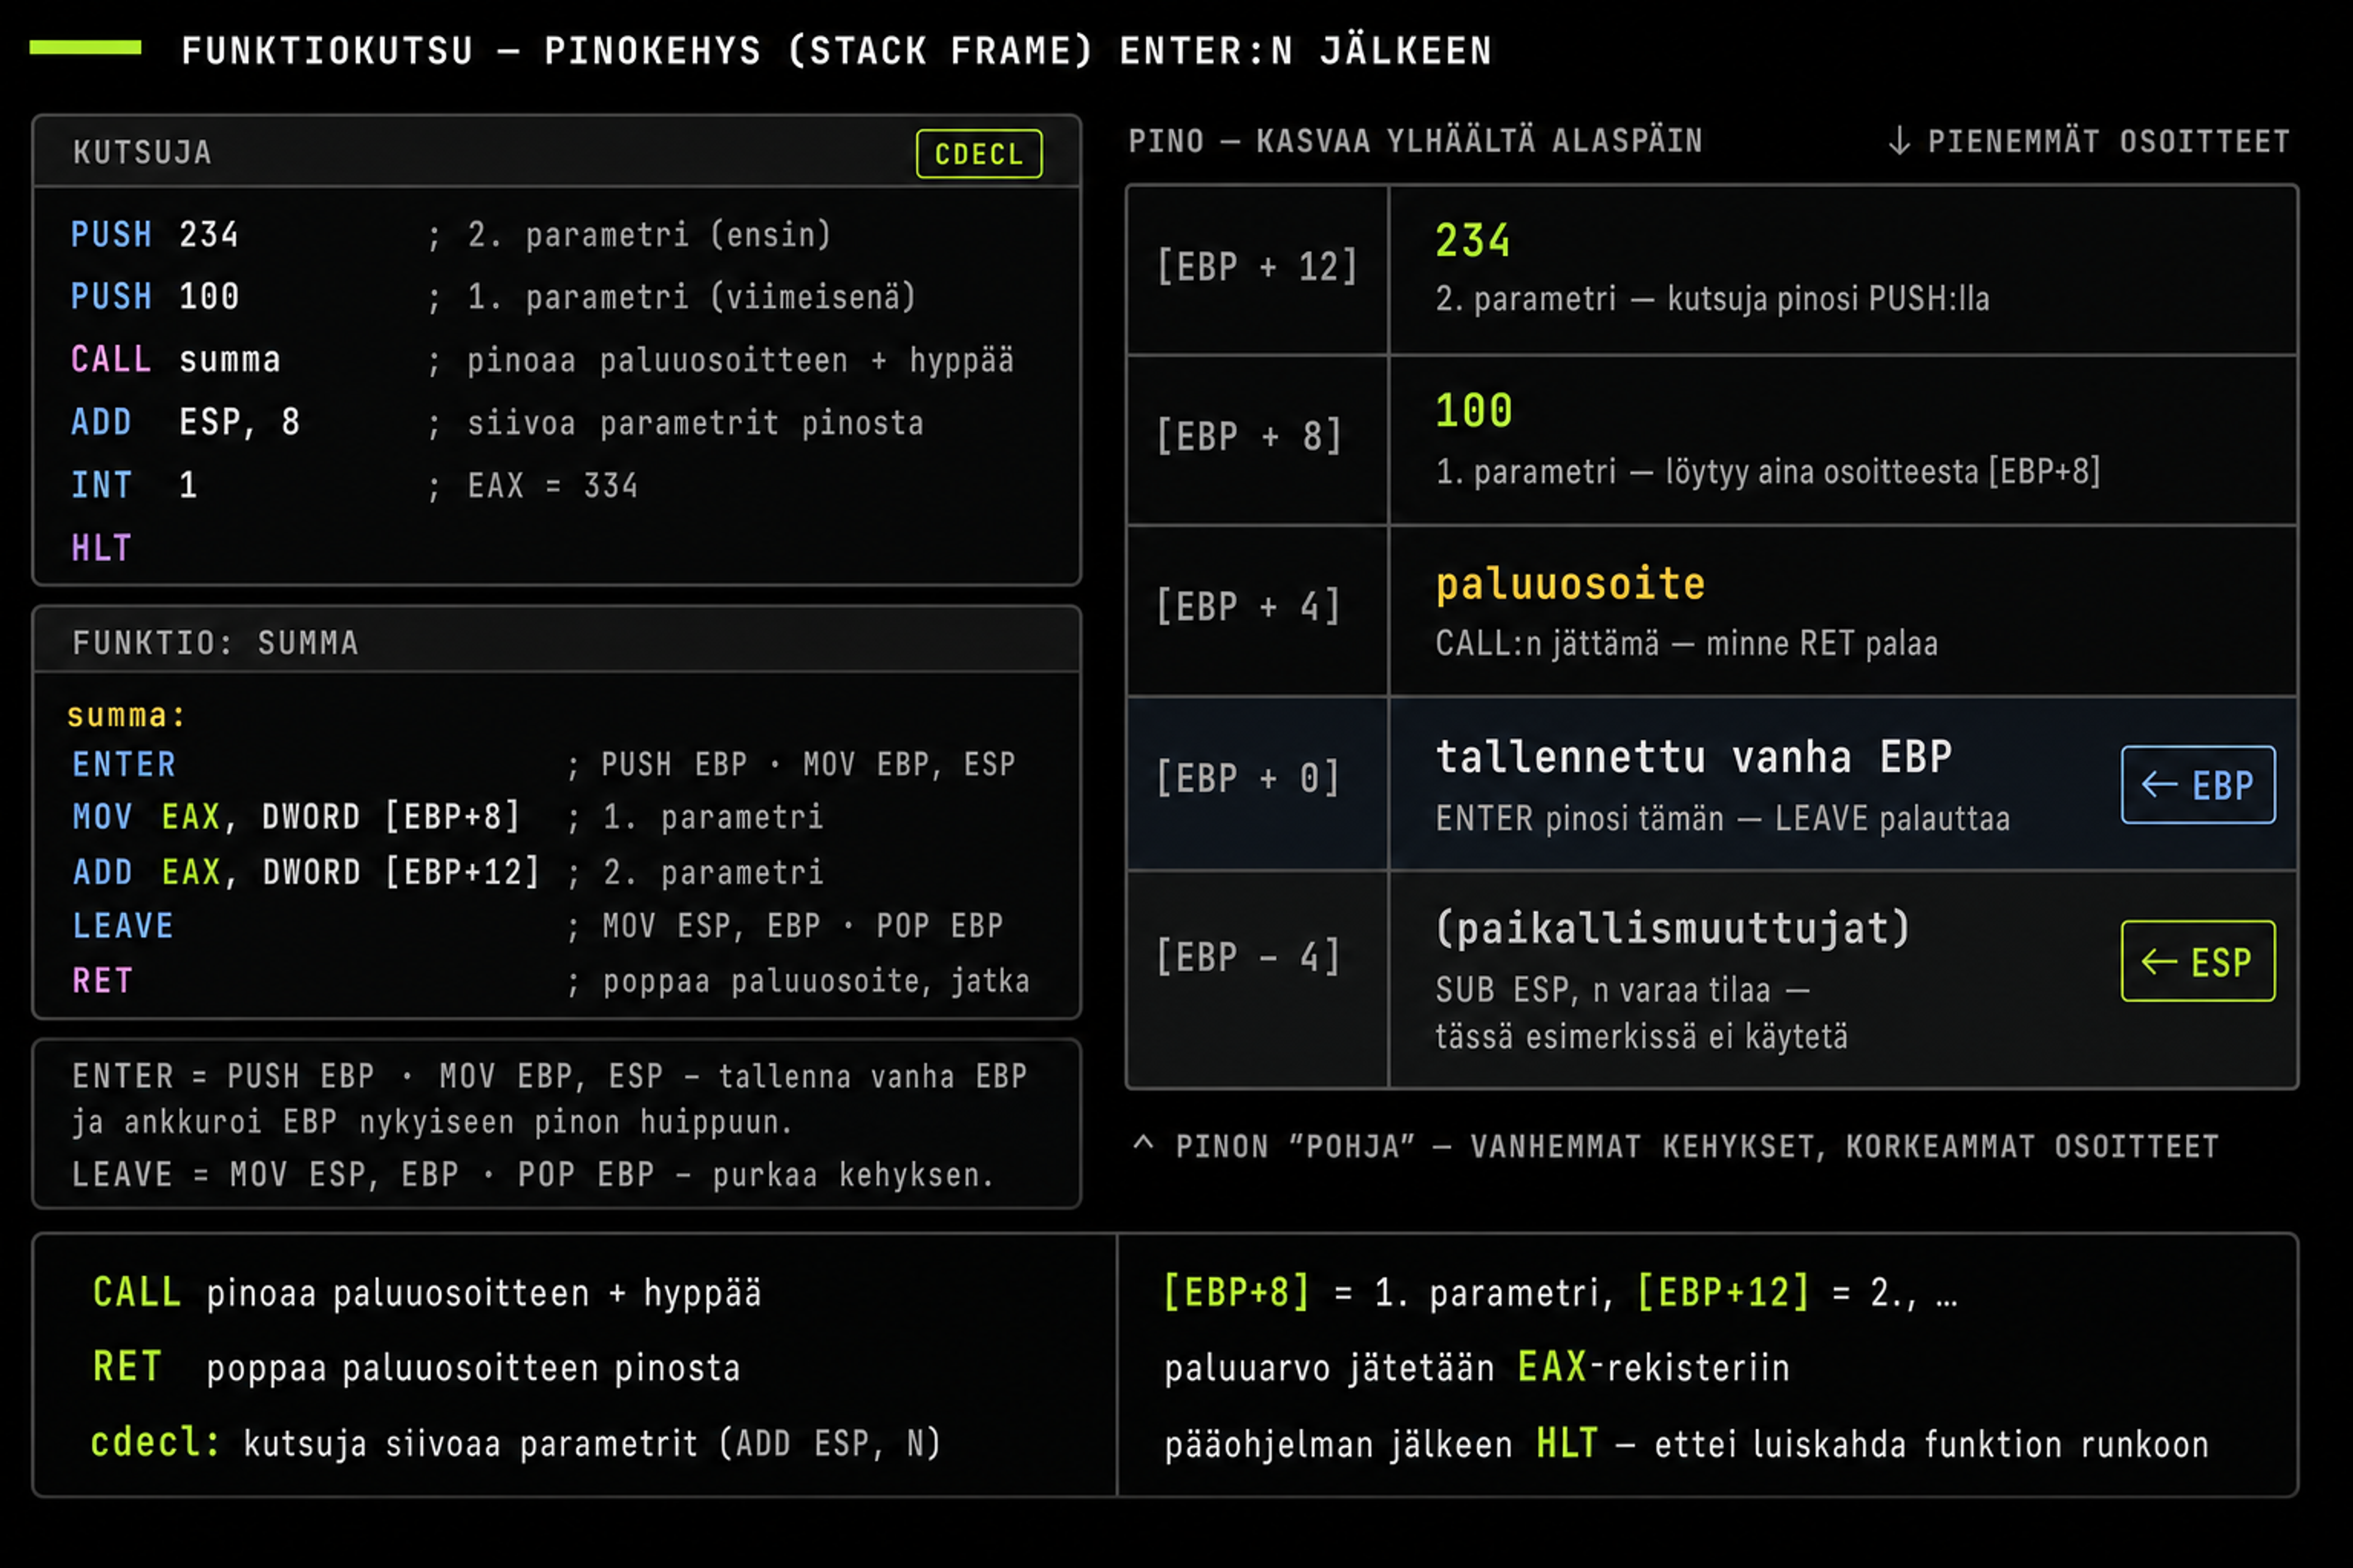Click comment '; MOV ESP, EBP · POP EBP'
Screen dimensions: 2353x1568
click(784, 926)
